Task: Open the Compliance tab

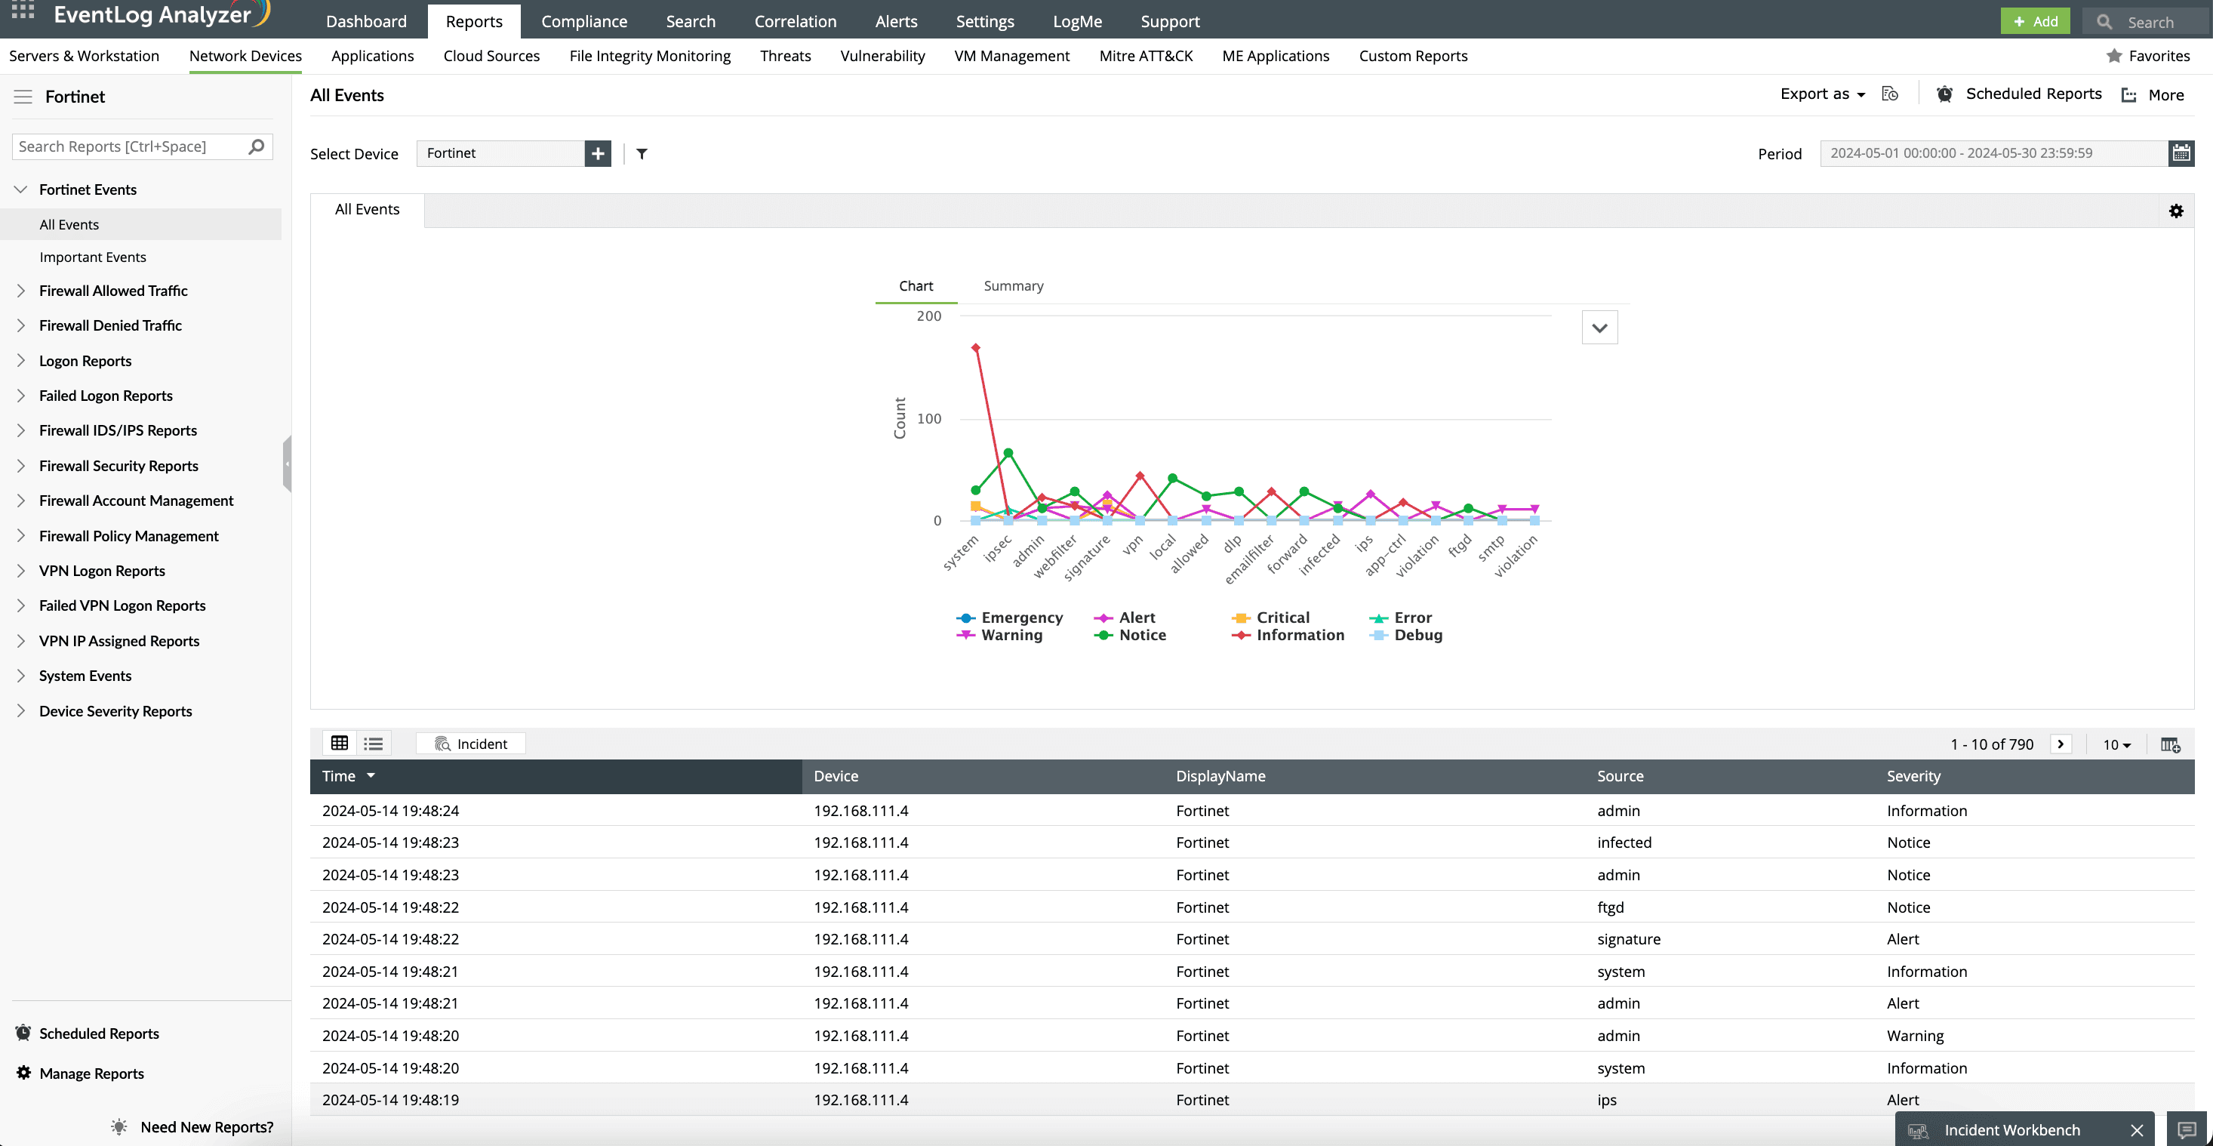Action: coord(584,21)
